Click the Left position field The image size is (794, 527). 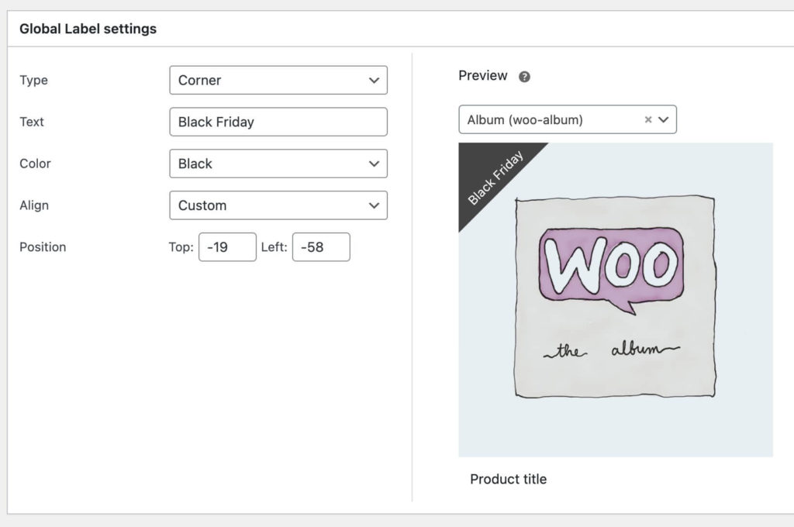[321, 247]
